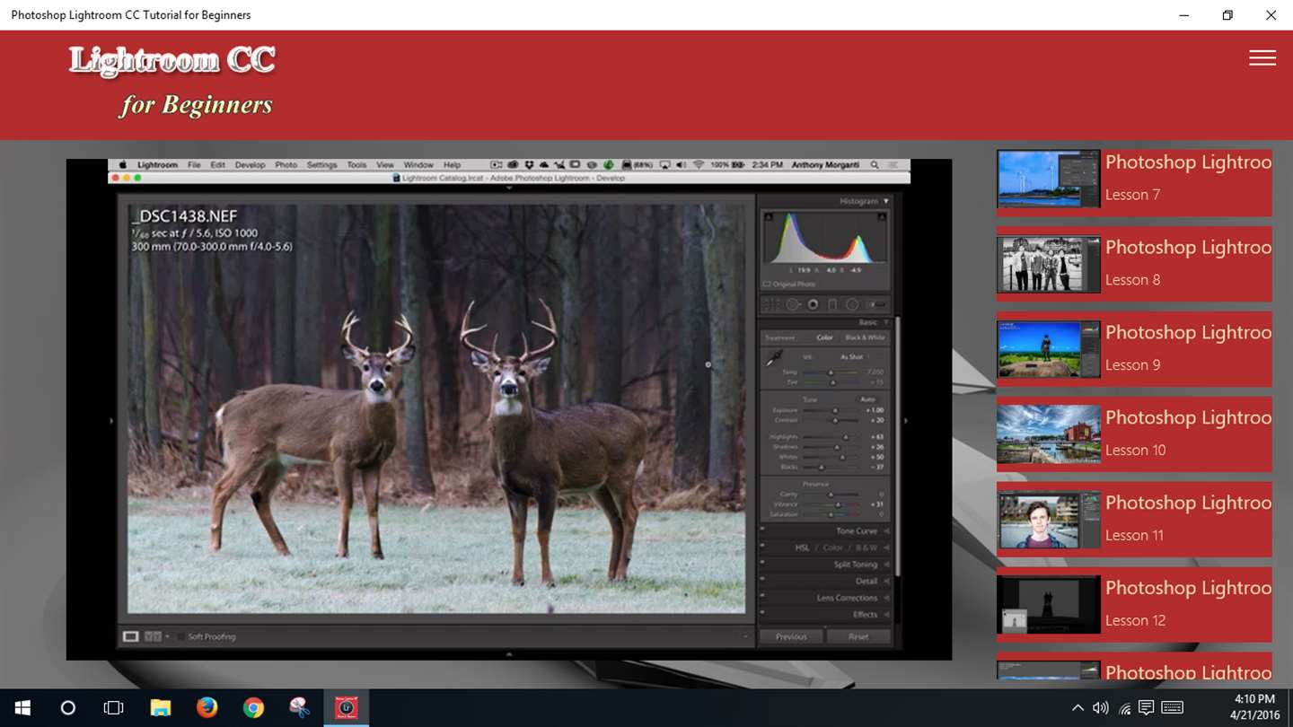Toggle the Effects panel on/off switch
1293x727 pixels.
click(x=761, y=610)
